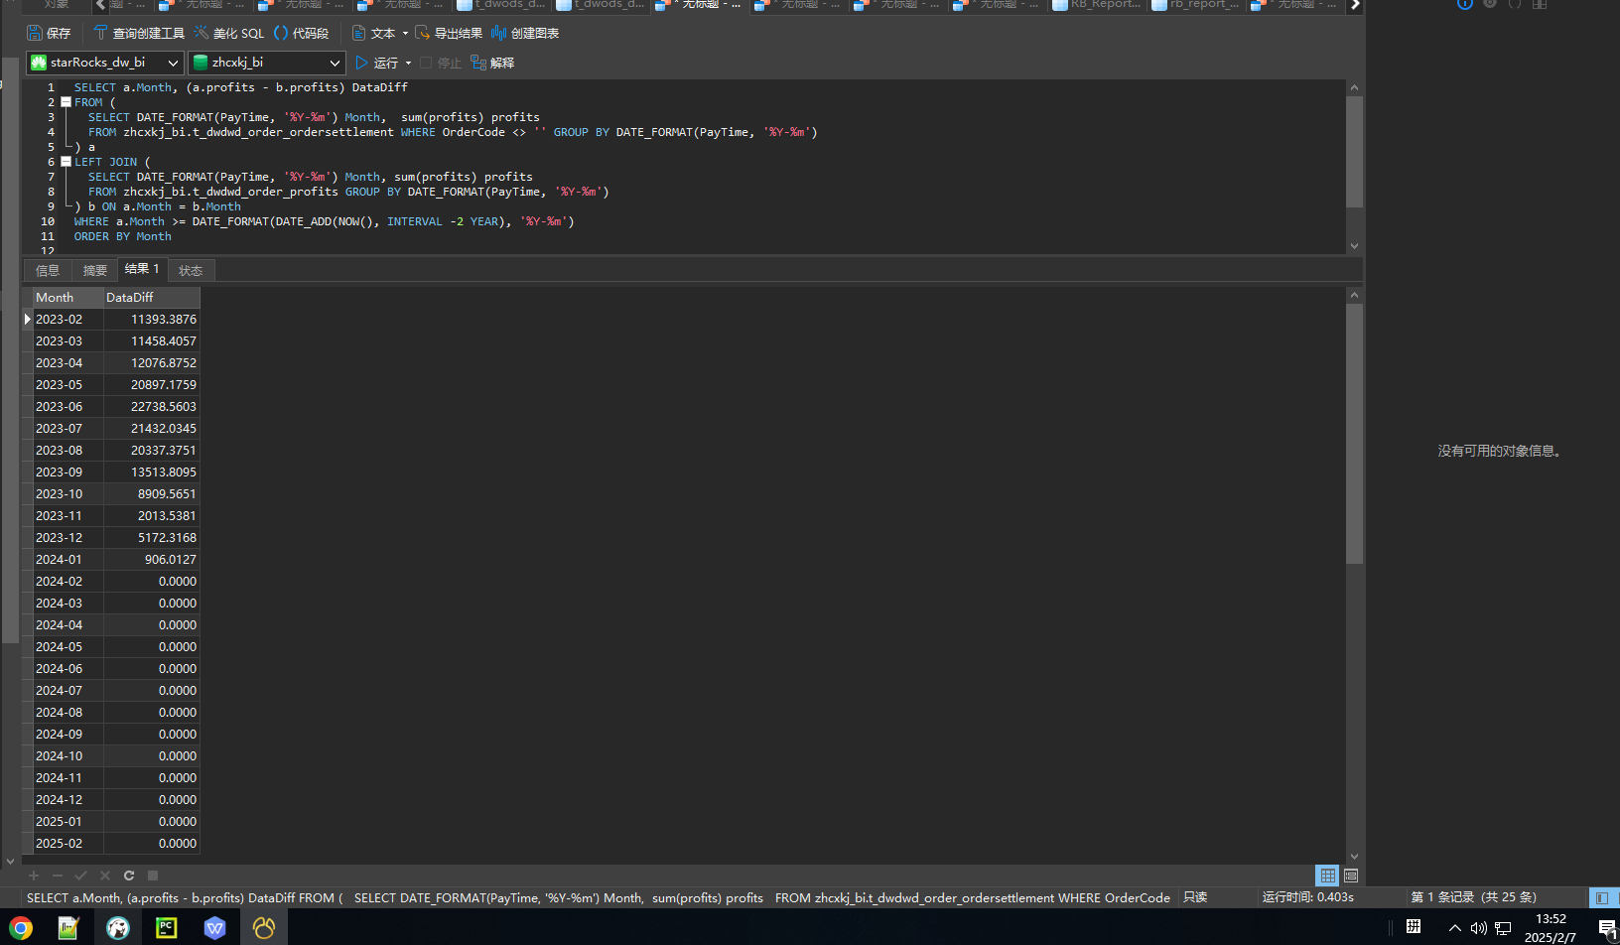Open the query builder tool (查询创建工具)
The width and height of the screenshot is (1620, 945).
coord(139,33)
